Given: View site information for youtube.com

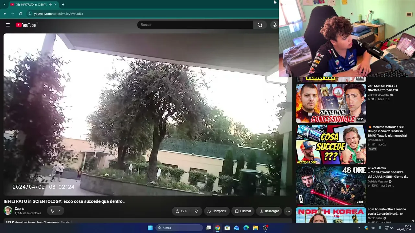Looking at the screenshot, I should click(30, 14).
